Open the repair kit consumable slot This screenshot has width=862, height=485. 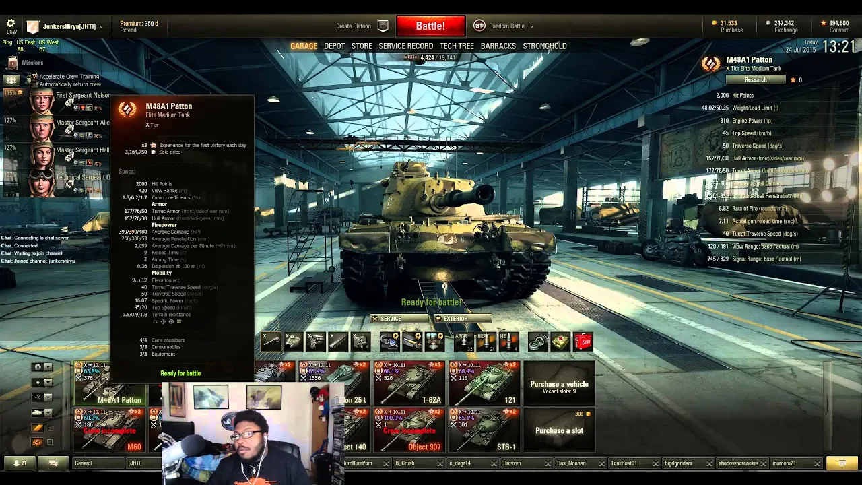click(537, 342)
